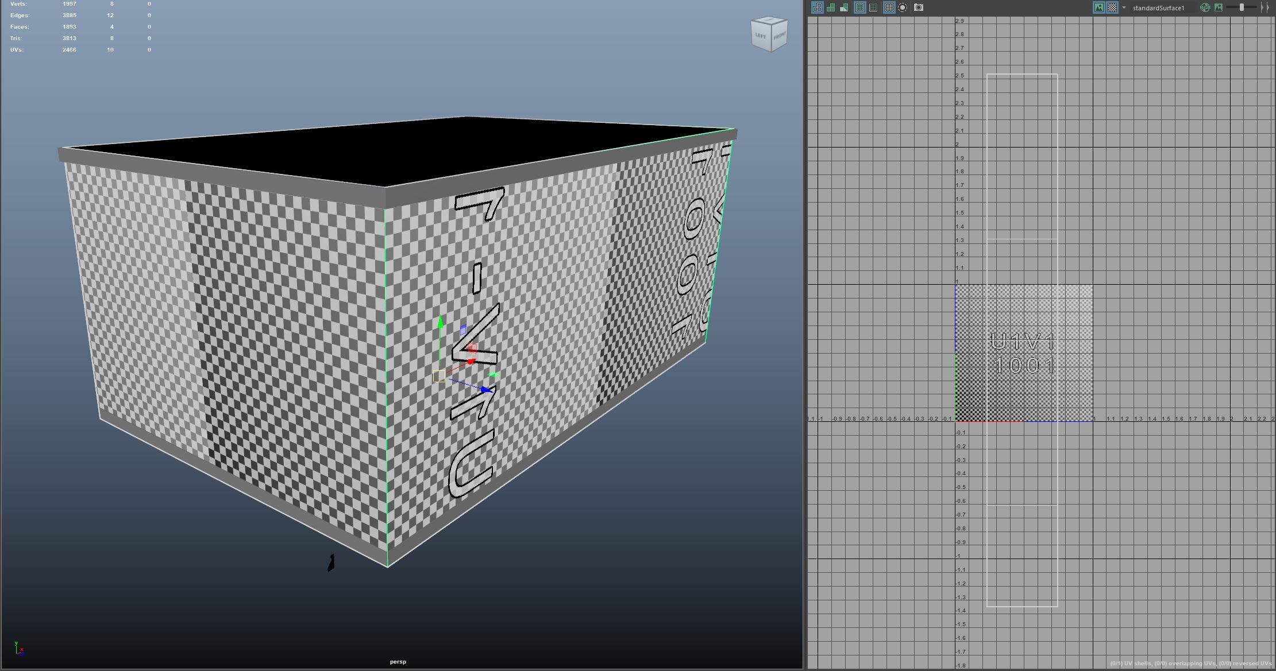Toggle the UV Editor grid display icon
This screenshot has width=1276, height=671.
click(x=889, y=7)
